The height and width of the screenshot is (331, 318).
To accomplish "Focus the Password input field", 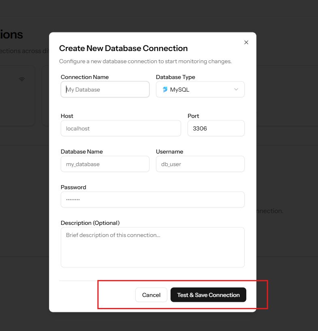I will point(152,200).
